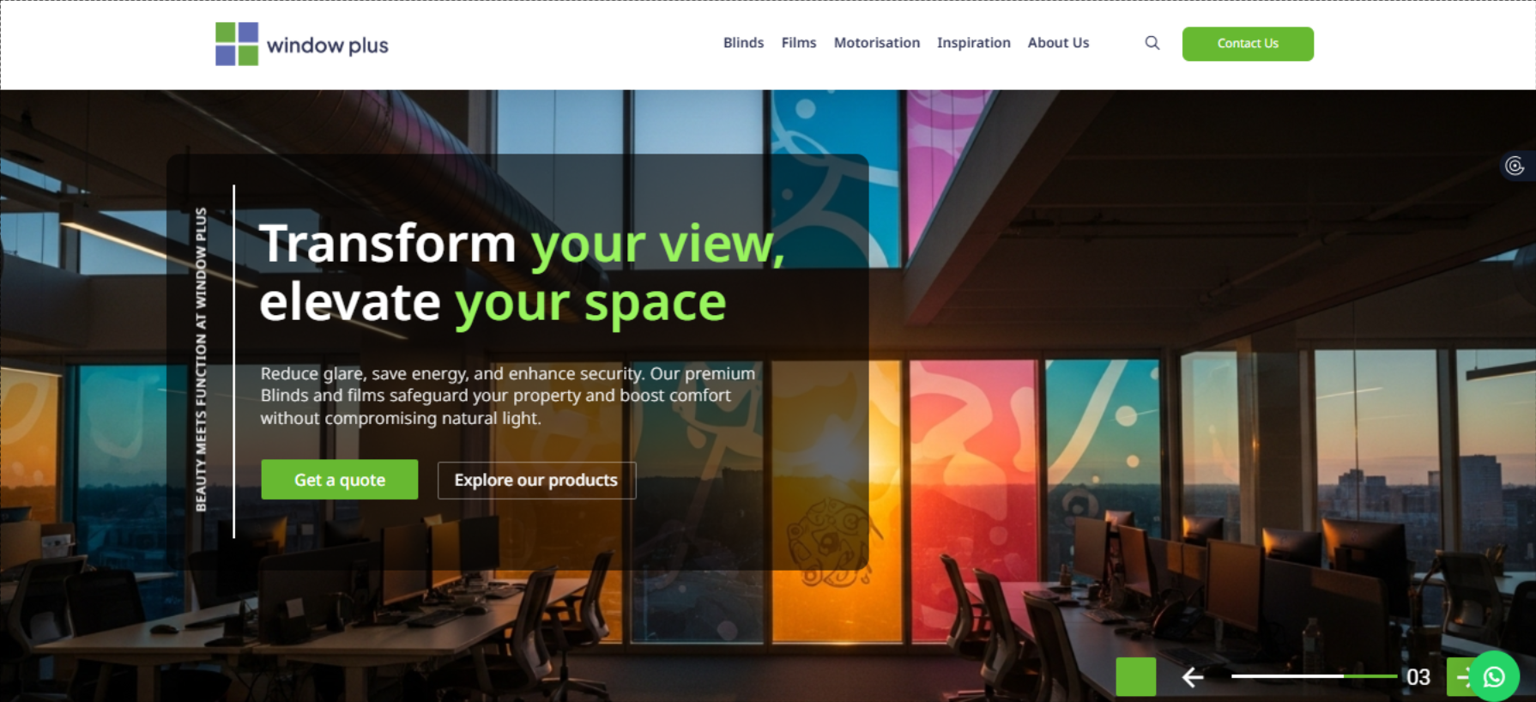Click Explore our products button
Screen dimensions: 1536x702
[x=536, y=481]
